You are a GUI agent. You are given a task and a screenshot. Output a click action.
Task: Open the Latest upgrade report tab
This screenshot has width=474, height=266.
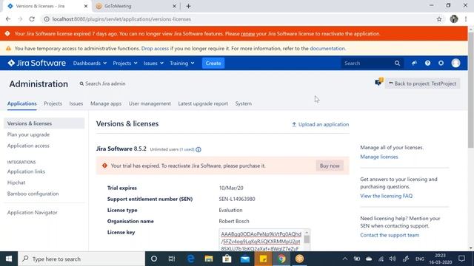[x=203, y=103]
